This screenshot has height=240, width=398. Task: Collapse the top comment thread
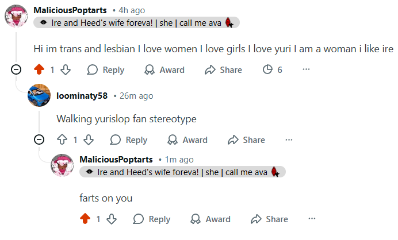pos(17,70)
